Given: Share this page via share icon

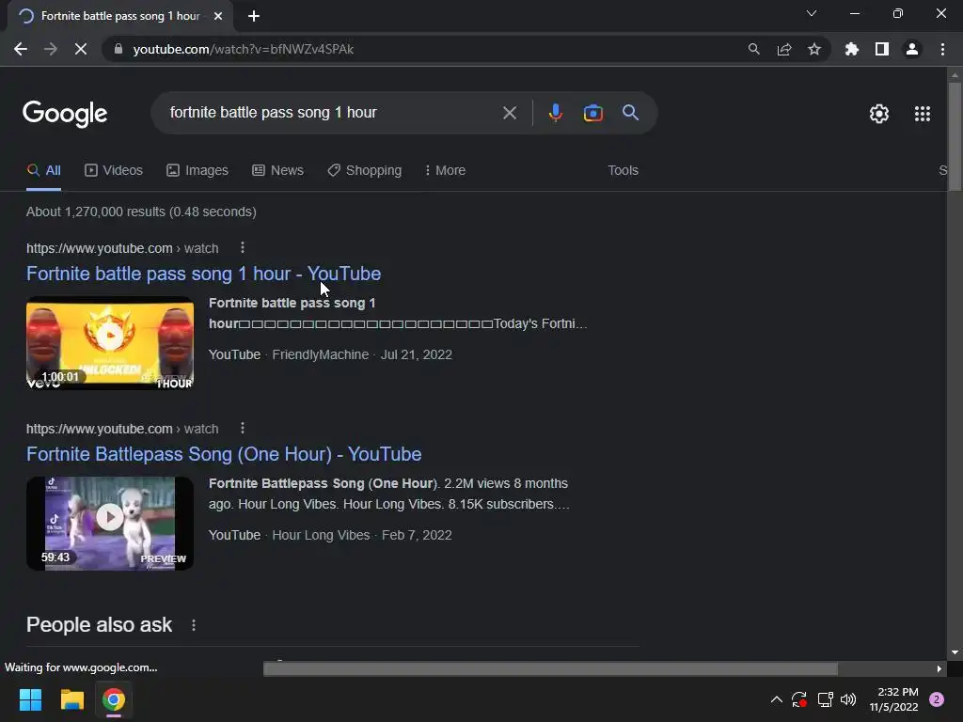Looking at the screenshot, I should coord(783,49).
